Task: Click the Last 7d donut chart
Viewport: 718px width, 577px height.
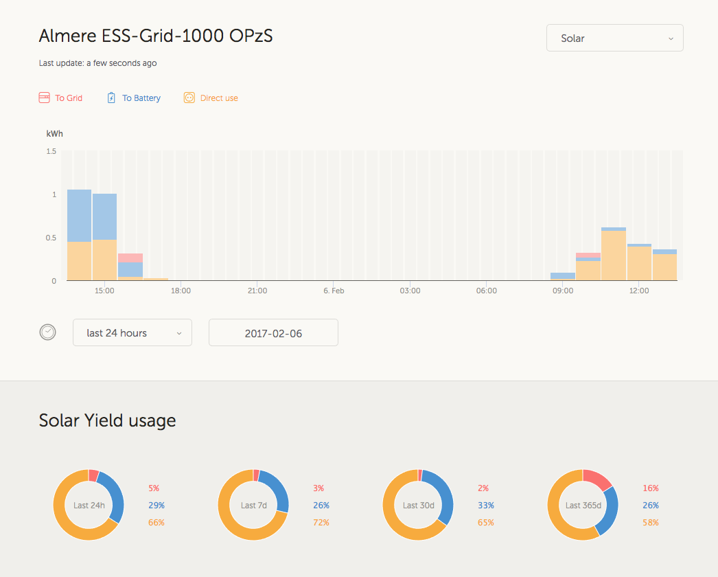Action: click(x=253, y=505)
